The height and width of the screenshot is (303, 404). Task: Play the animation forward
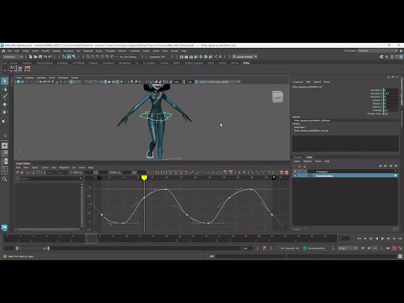coord(383,239)
